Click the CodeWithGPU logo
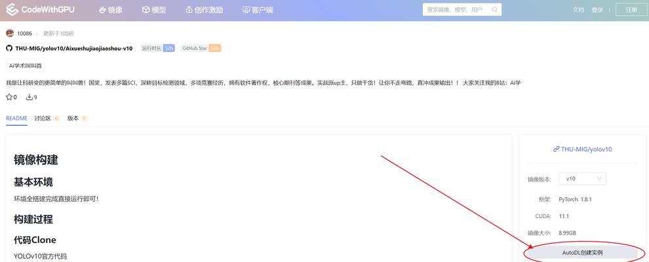The image size is (649, 262). (40, 10)
